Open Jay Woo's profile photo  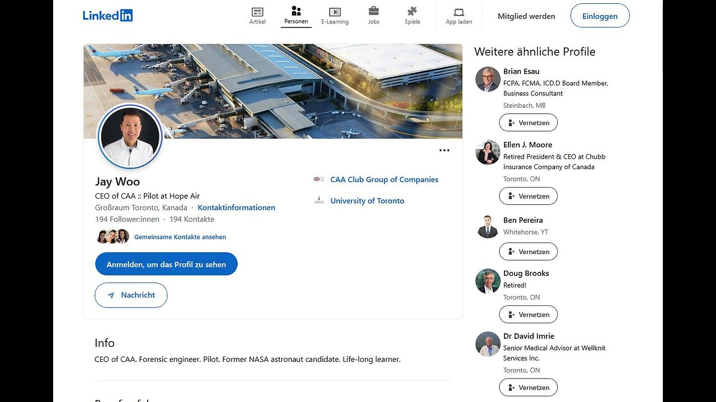130,136
